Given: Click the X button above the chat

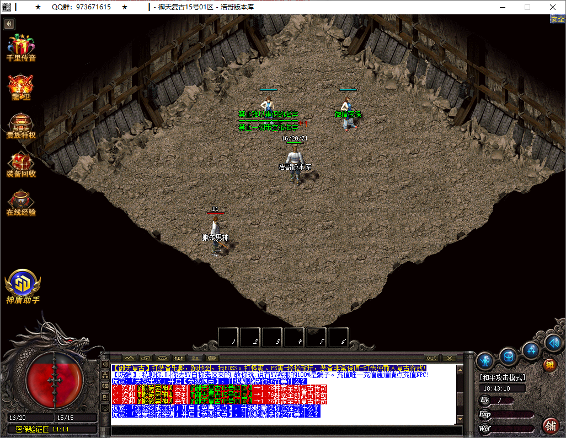Looking at the screenshot, I should [450, 358].
